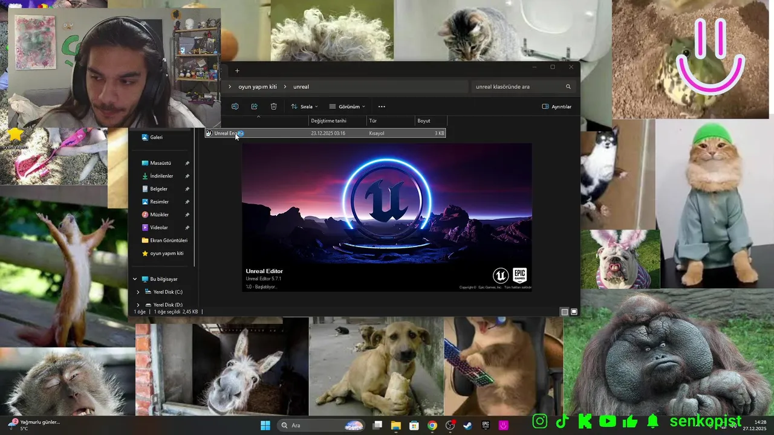Click the pin icon next to İndirilenler
Screen dimensions: 774x435
pos(187,176)
